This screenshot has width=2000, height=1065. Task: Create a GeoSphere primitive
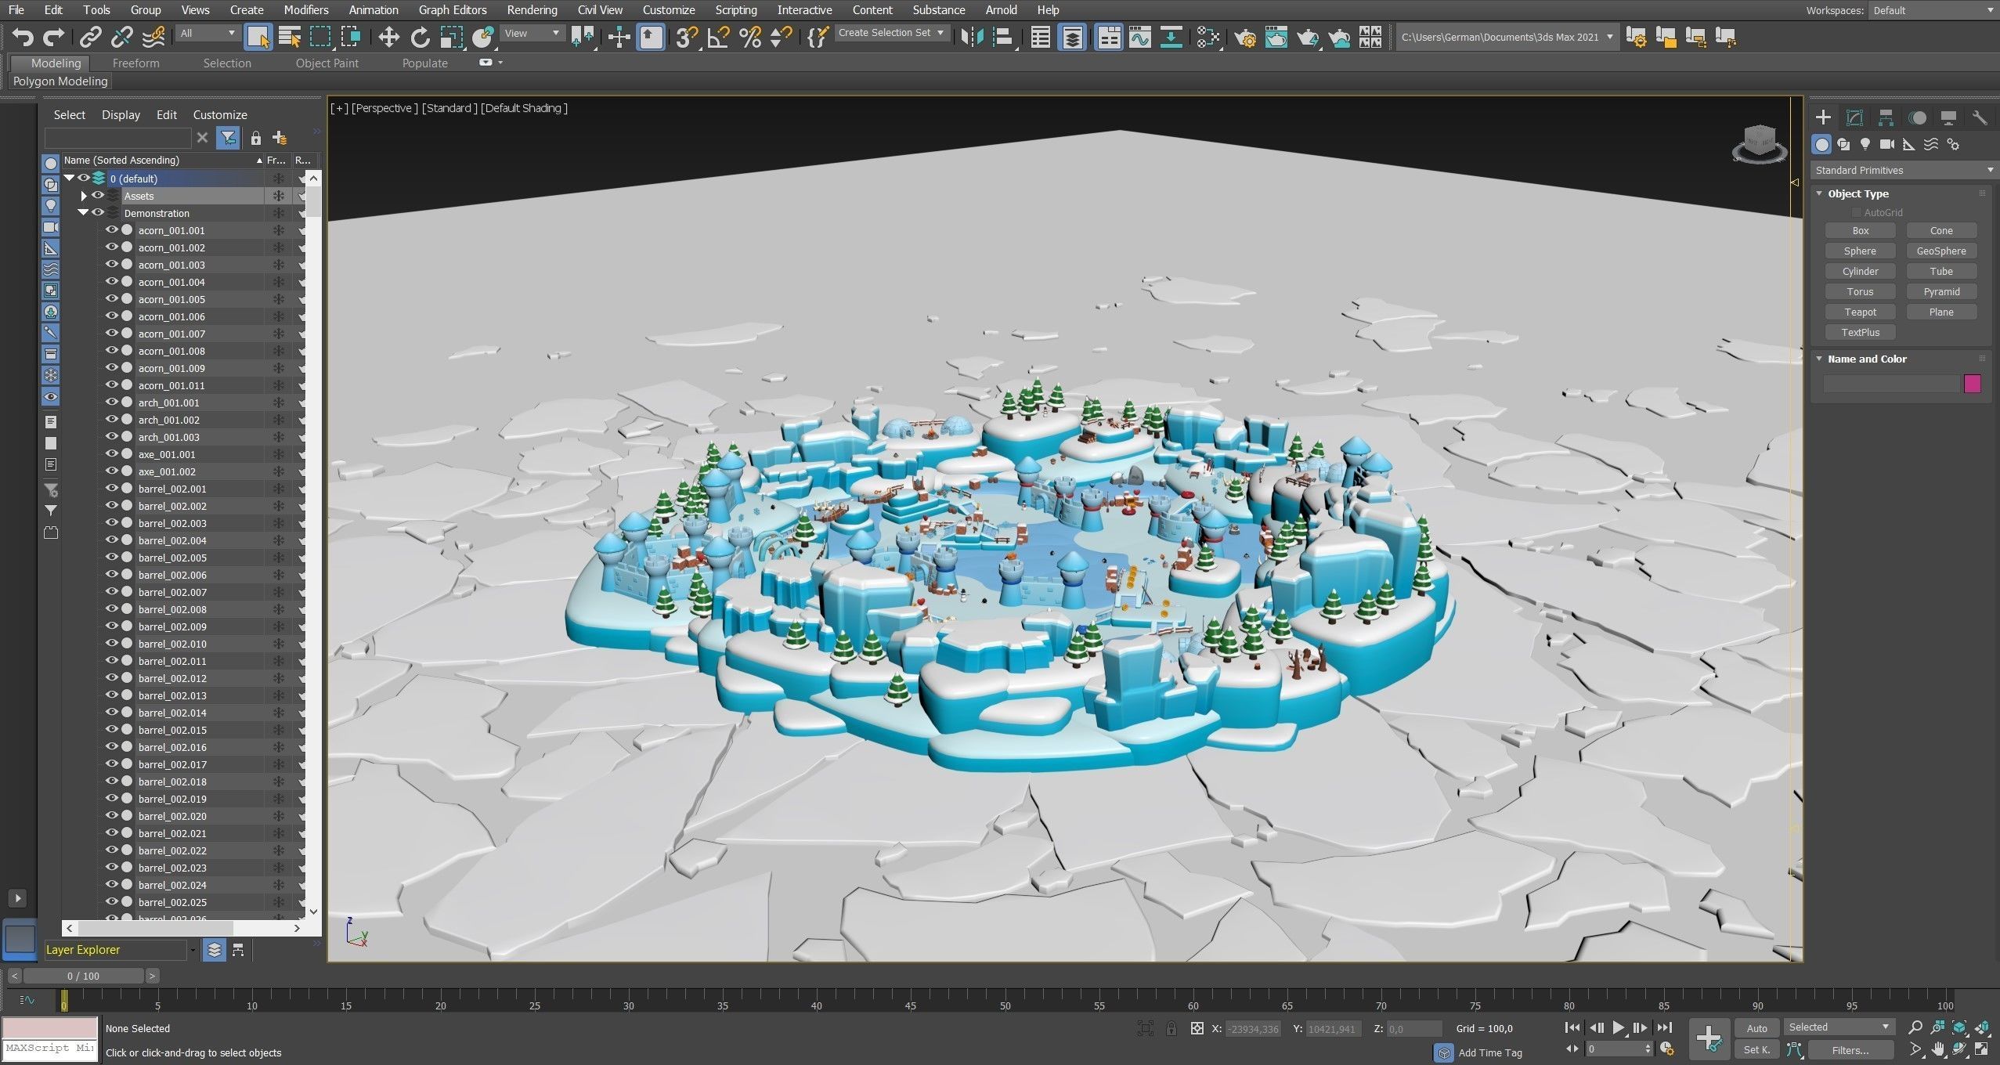coord(1941,251)
